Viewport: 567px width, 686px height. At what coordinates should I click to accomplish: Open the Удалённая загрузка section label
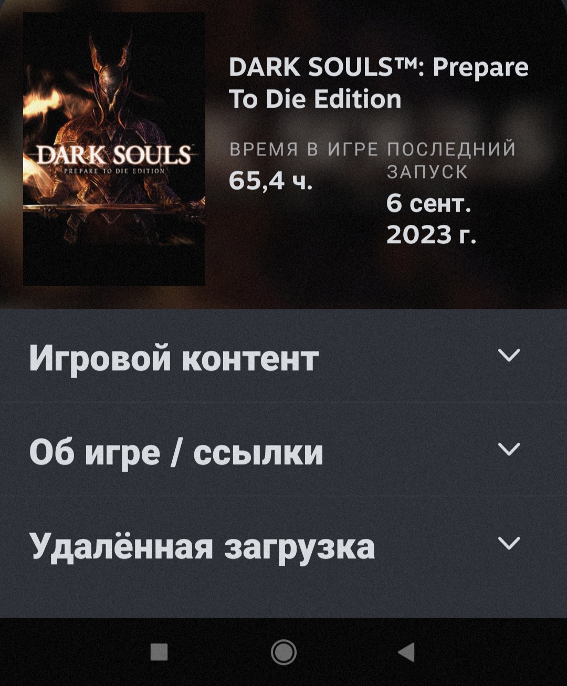[202, 546]
